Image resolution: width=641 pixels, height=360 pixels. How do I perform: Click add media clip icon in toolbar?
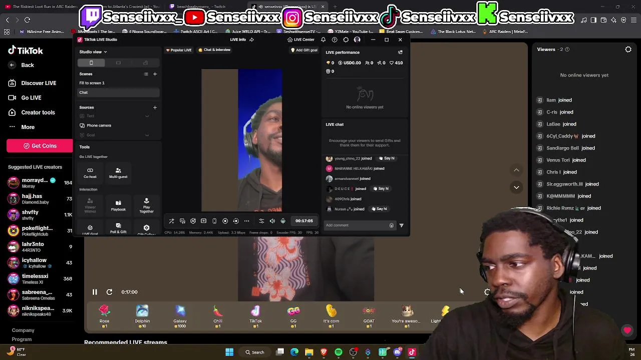pyautogui.click(x=203, y=221)
